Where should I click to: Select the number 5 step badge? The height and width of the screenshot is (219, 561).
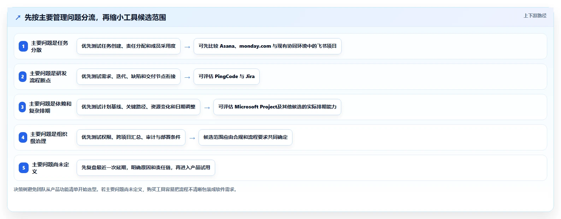(x=24, y=168)
